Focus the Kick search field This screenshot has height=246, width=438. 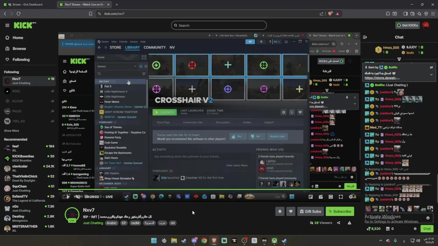click(x=219, y=25)
